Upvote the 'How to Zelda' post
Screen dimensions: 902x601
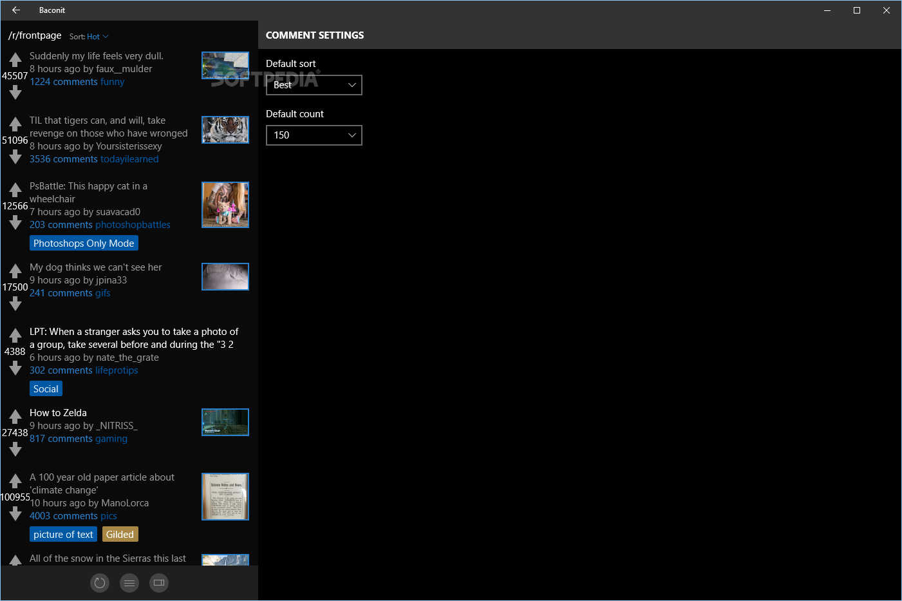pos(15,417)
